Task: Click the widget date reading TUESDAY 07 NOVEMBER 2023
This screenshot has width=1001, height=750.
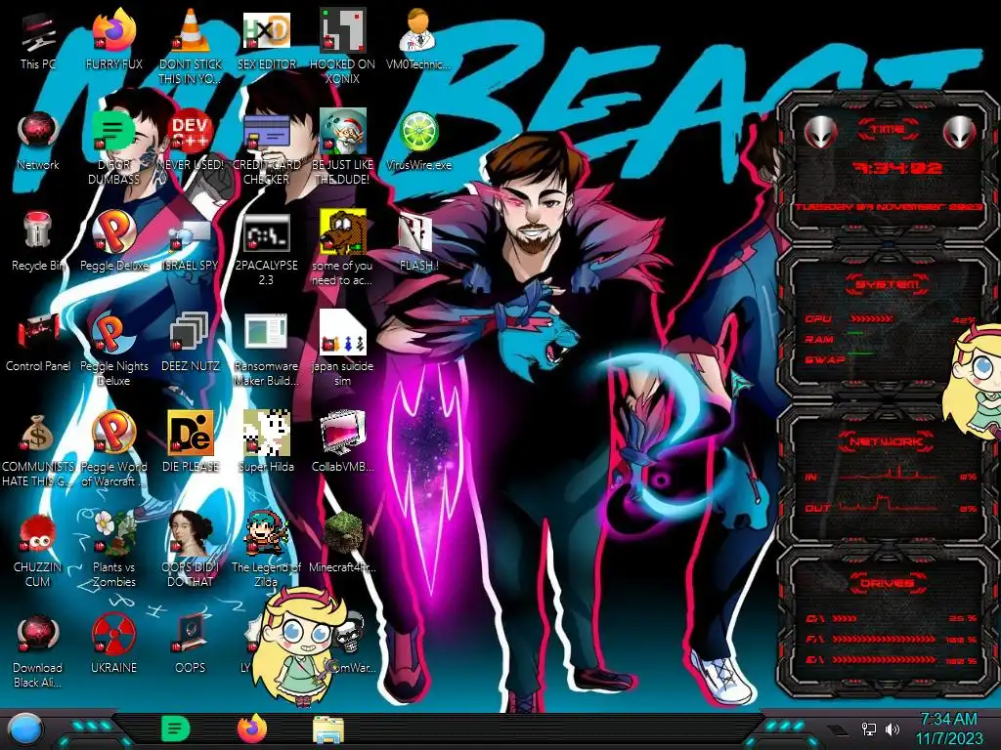Action: pos(888,207)
